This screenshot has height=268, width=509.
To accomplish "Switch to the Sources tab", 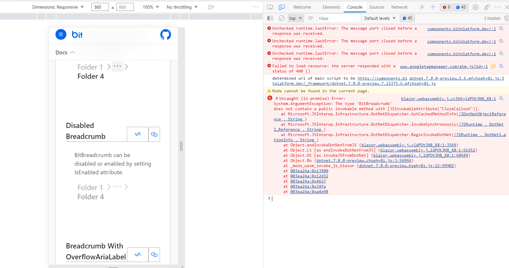I will pyautogui.click(x=377, y=7).
